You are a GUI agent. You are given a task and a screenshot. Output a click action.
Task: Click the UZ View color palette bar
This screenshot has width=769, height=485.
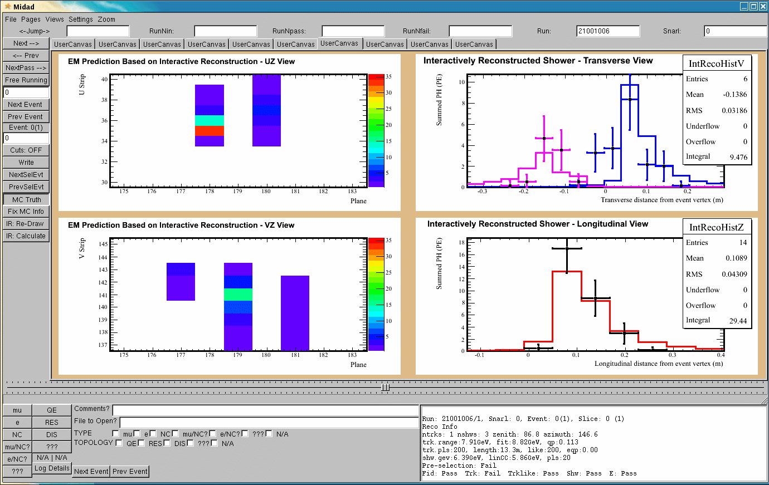coord(376,130)
